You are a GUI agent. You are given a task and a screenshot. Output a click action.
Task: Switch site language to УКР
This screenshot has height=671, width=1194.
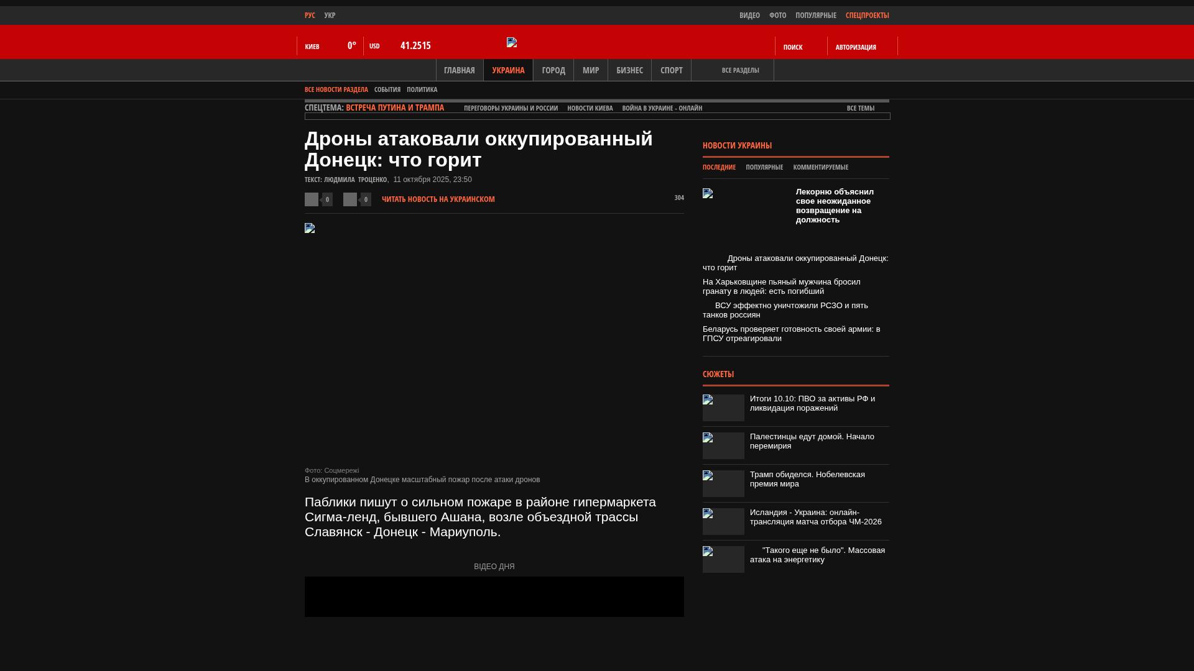(330, 15)
